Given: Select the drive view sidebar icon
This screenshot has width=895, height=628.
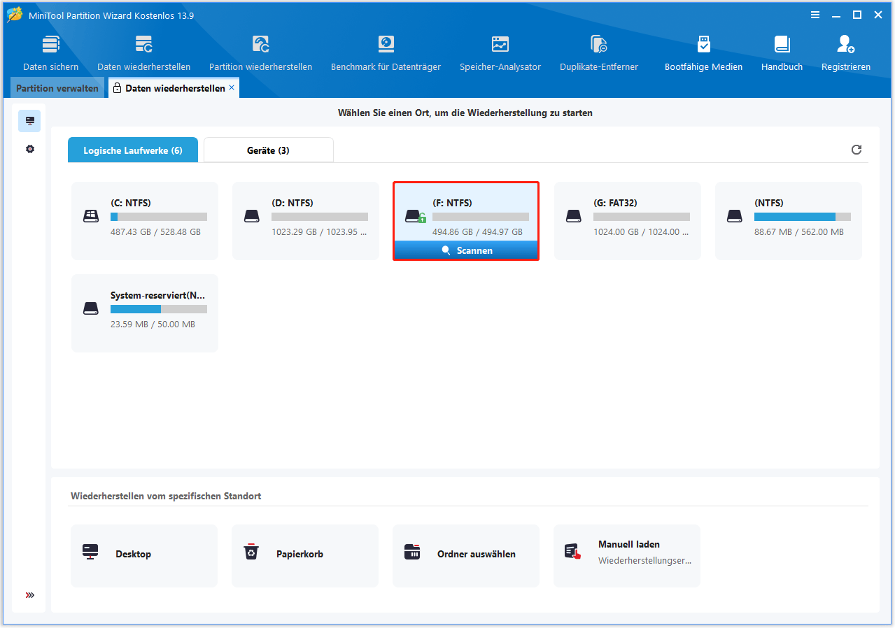Looking at the screenshot, I should tap(29, 121).
